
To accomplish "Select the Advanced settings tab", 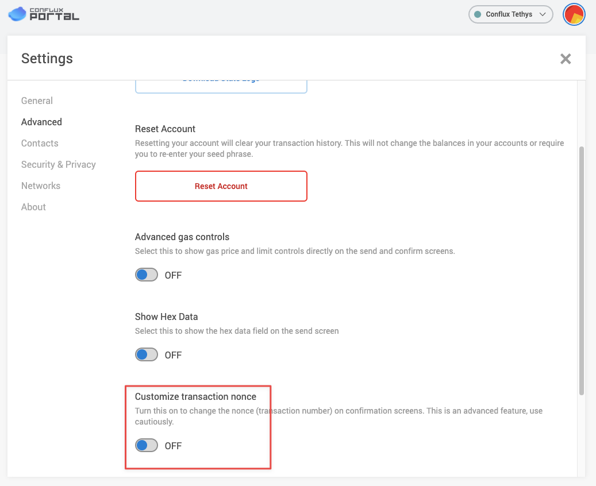I will tap(41, 122).
